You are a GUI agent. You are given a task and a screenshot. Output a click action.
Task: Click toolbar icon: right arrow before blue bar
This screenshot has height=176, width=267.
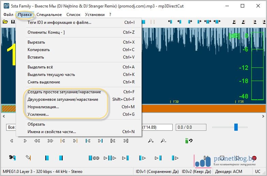pyautogui.click(x=179, y=22)
